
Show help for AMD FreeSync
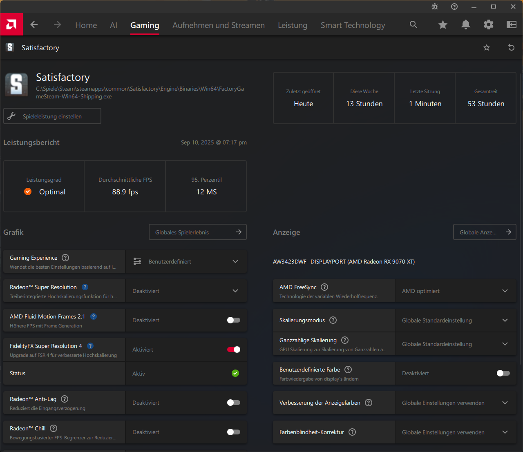tap(324, 287)
